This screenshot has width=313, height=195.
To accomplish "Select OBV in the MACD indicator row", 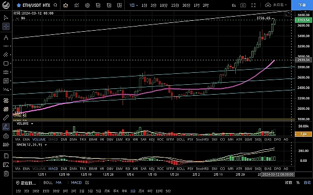I will (110, 168).
